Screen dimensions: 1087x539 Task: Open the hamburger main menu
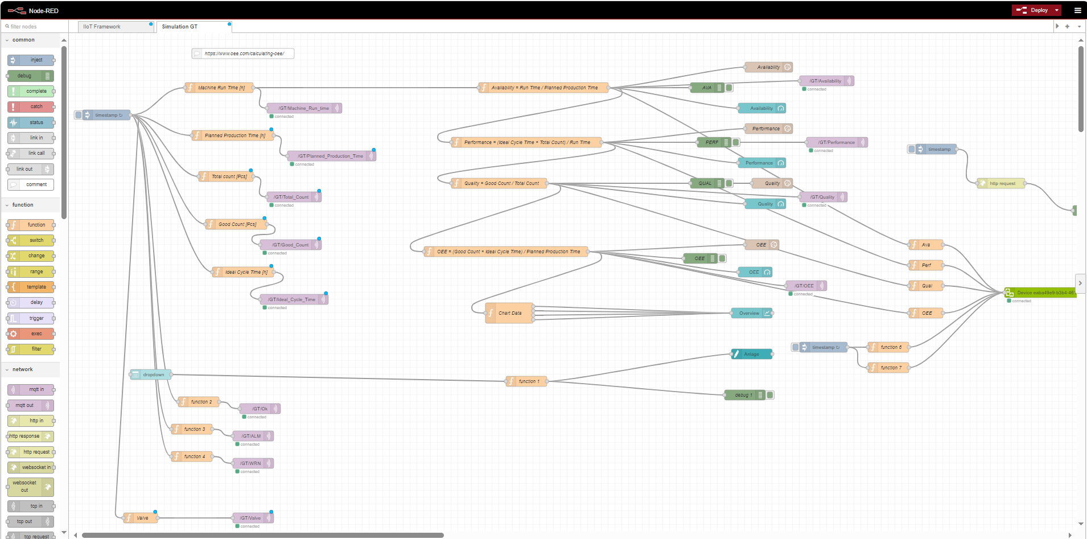[x=1077, y=10]
